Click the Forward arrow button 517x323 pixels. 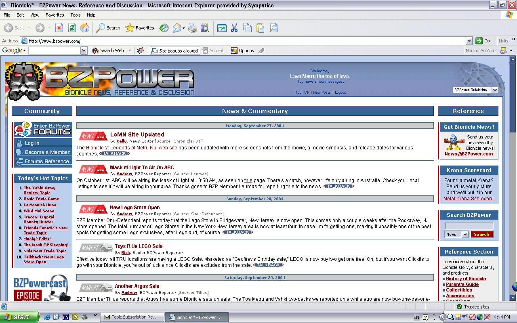click(40, 28)
